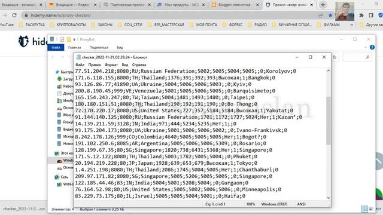The width and height of the screenshot is (383, 215).
Task: Open the Вид menu in Notepad
Action: pyautogui.click(x=125, y=64)
